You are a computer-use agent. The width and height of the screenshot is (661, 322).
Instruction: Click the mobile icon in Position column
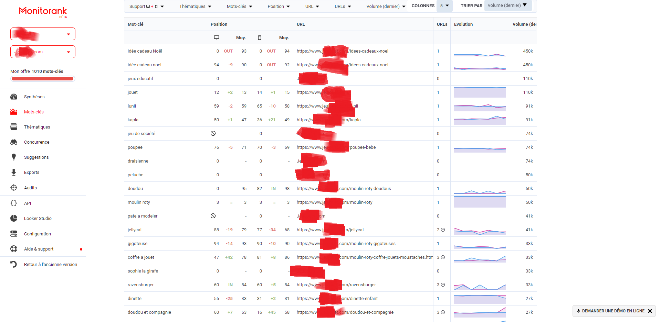pyautogui.click(x=260, y=37)
